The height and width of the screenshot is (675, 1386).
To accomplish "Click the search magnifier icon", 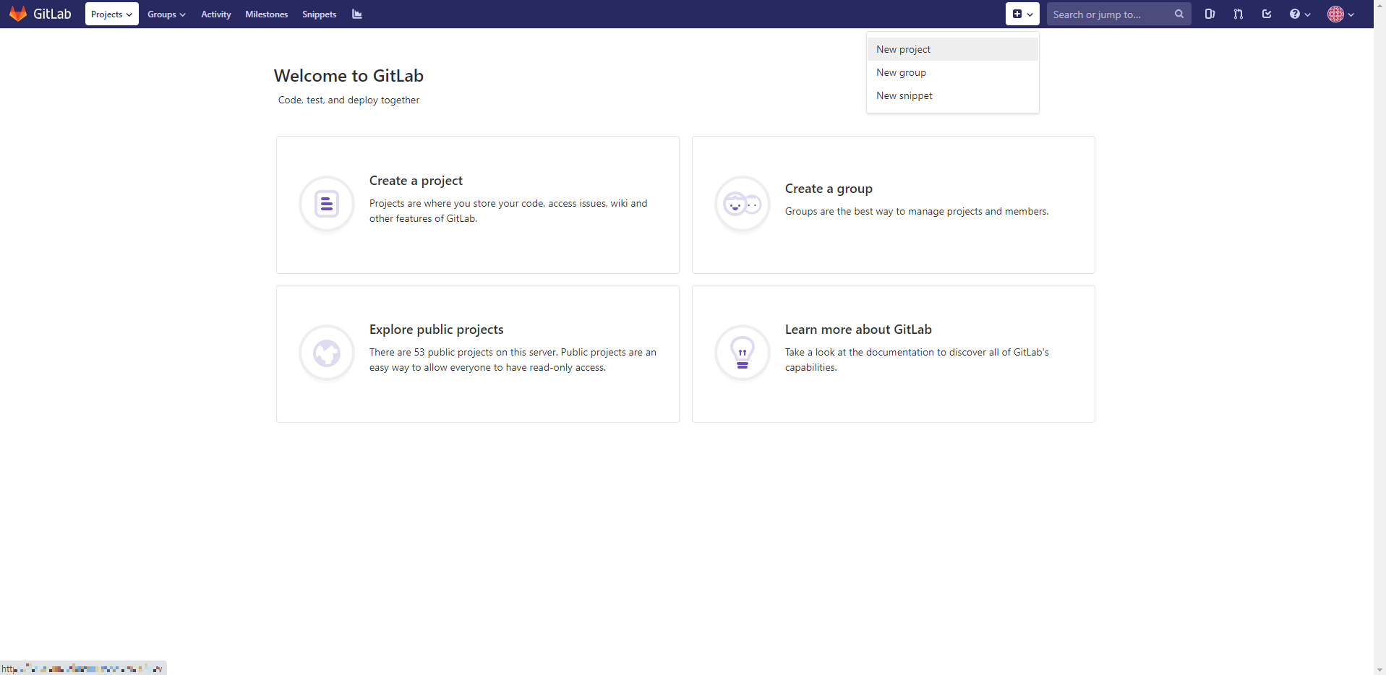I will click(x=1179, y=14).
